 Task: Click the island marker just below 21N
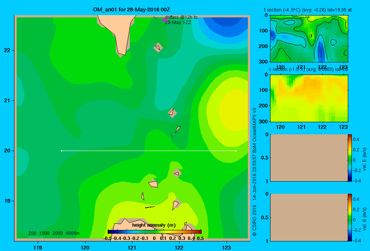click(172, 113)
